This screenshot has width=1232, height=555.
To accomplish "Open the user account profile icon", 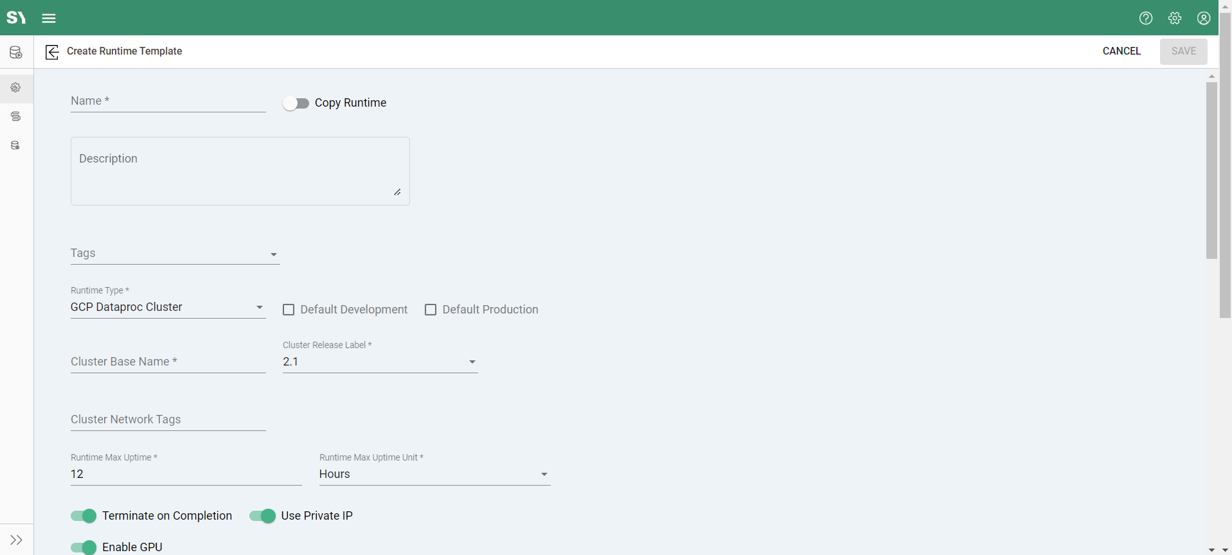I will 1203,18.
